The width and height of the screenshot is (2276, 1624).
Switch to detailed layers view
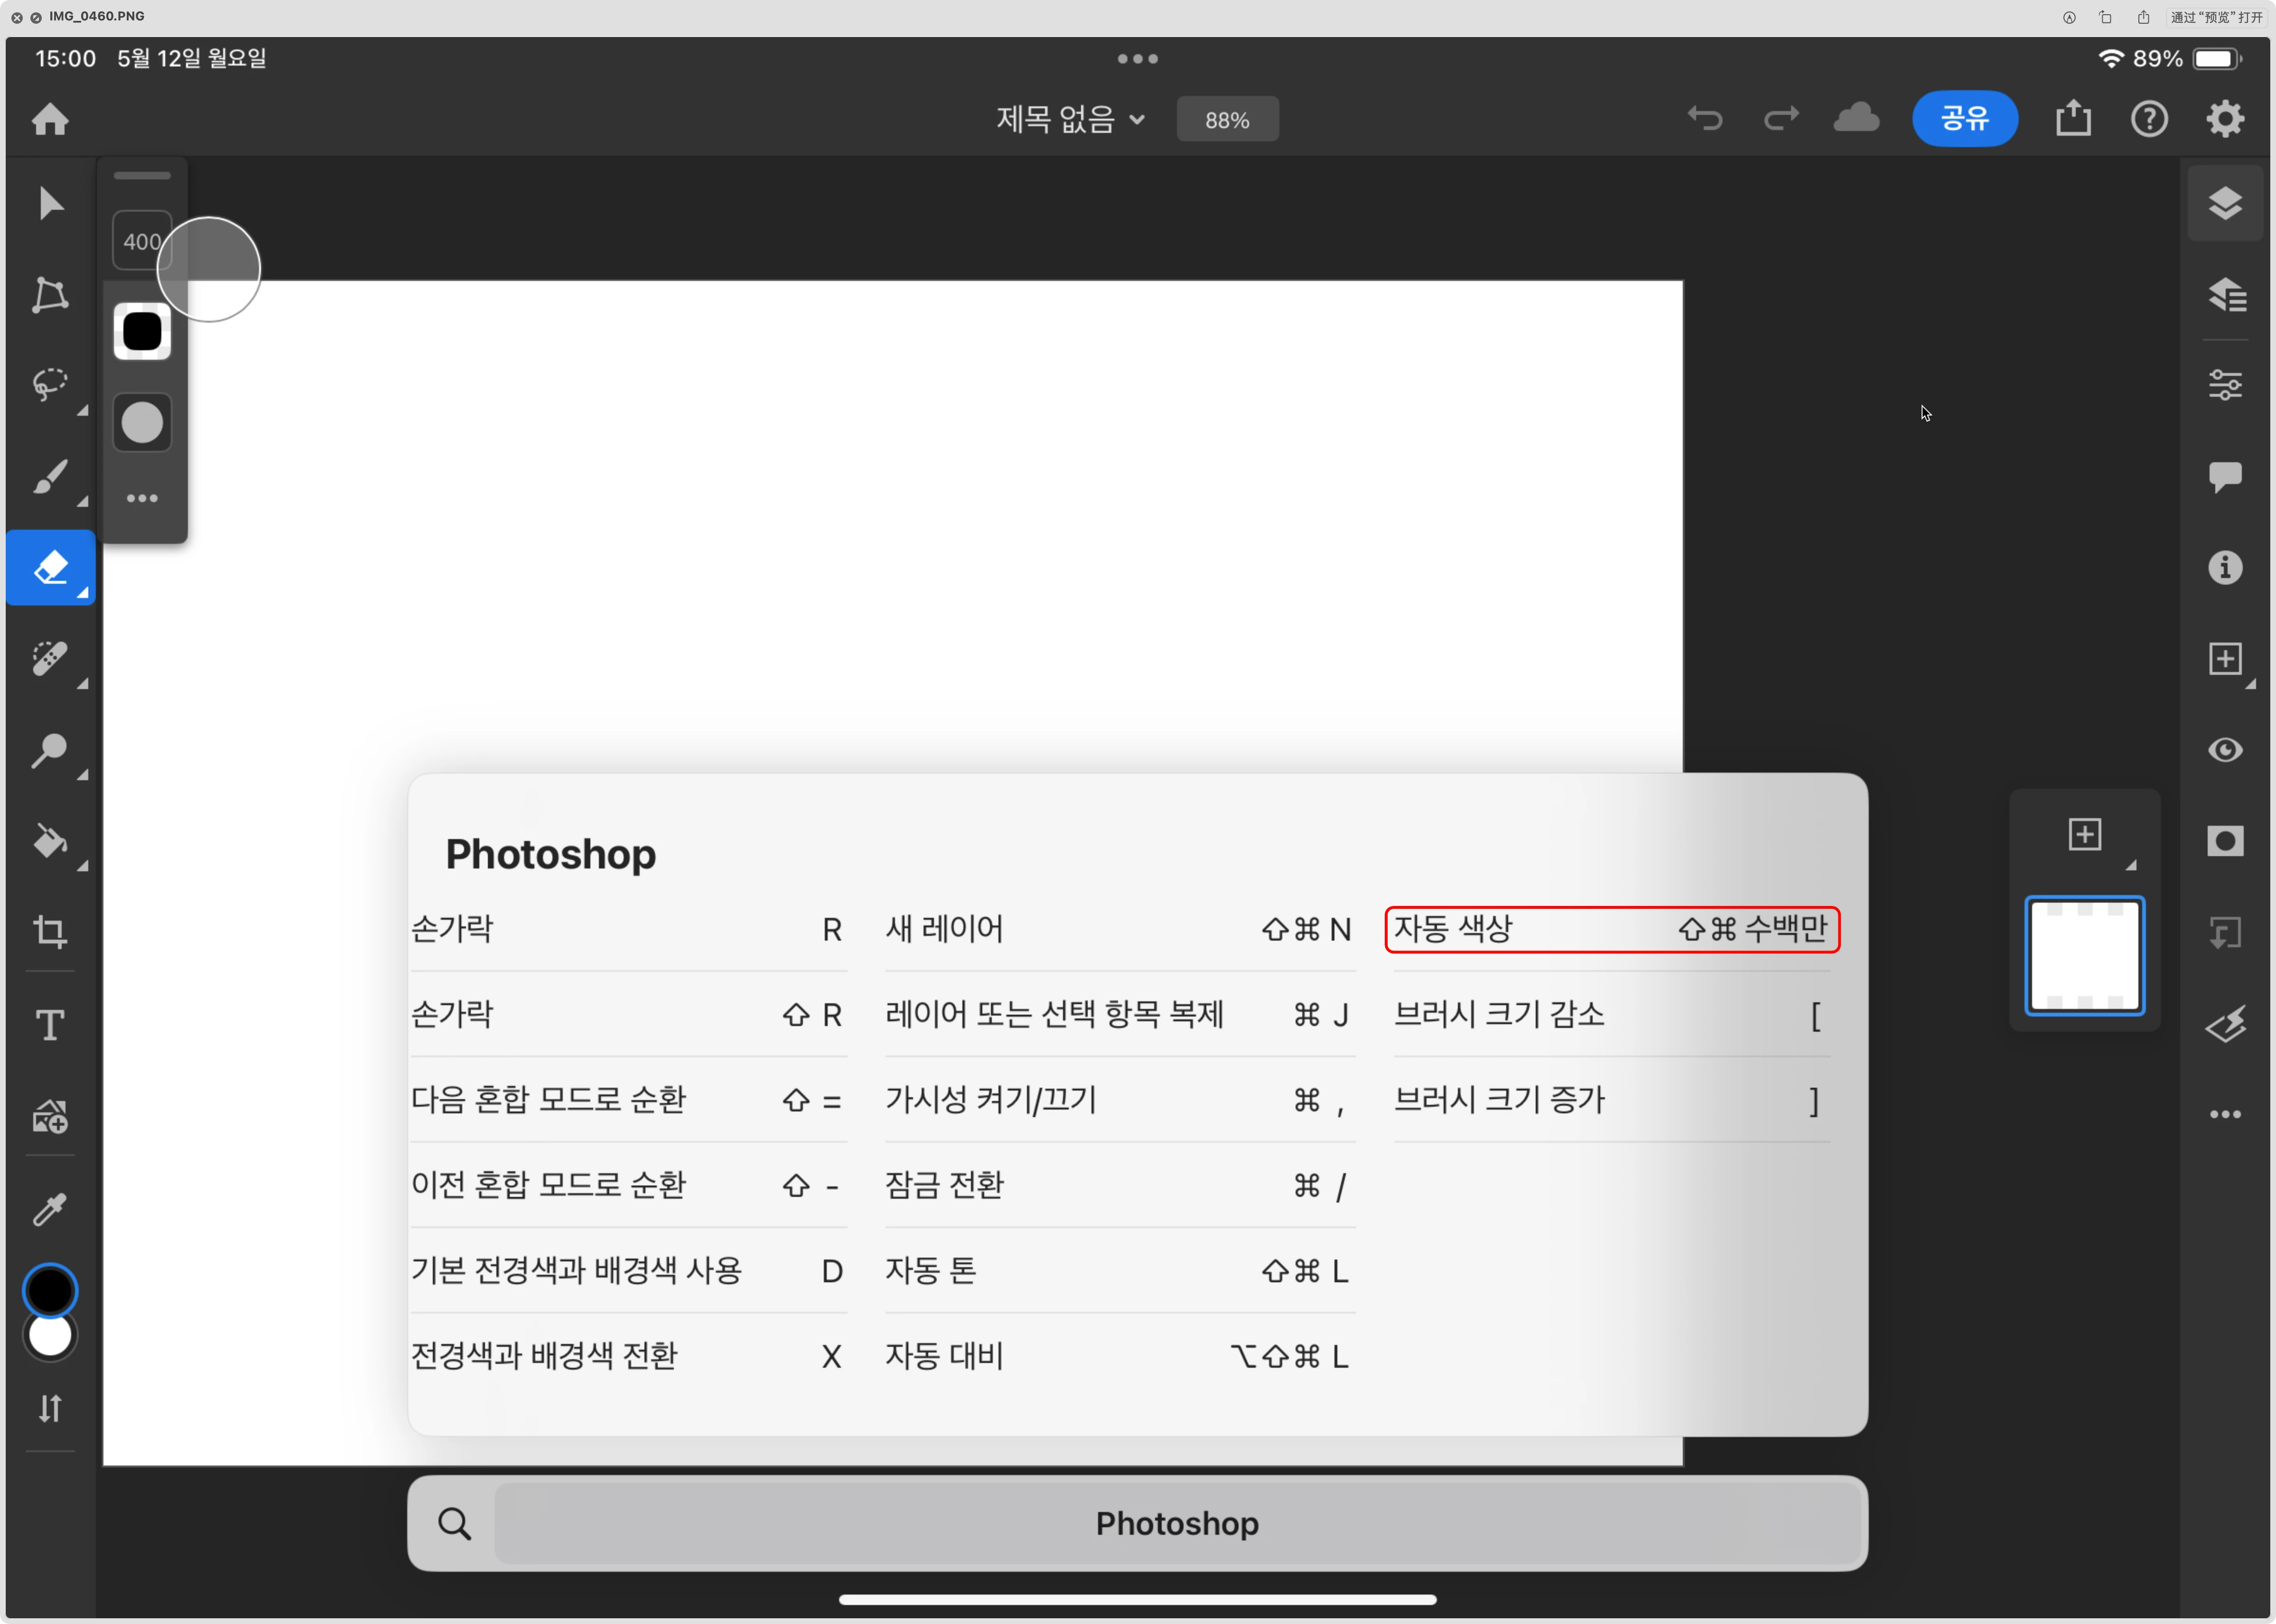coord(2226,294)
